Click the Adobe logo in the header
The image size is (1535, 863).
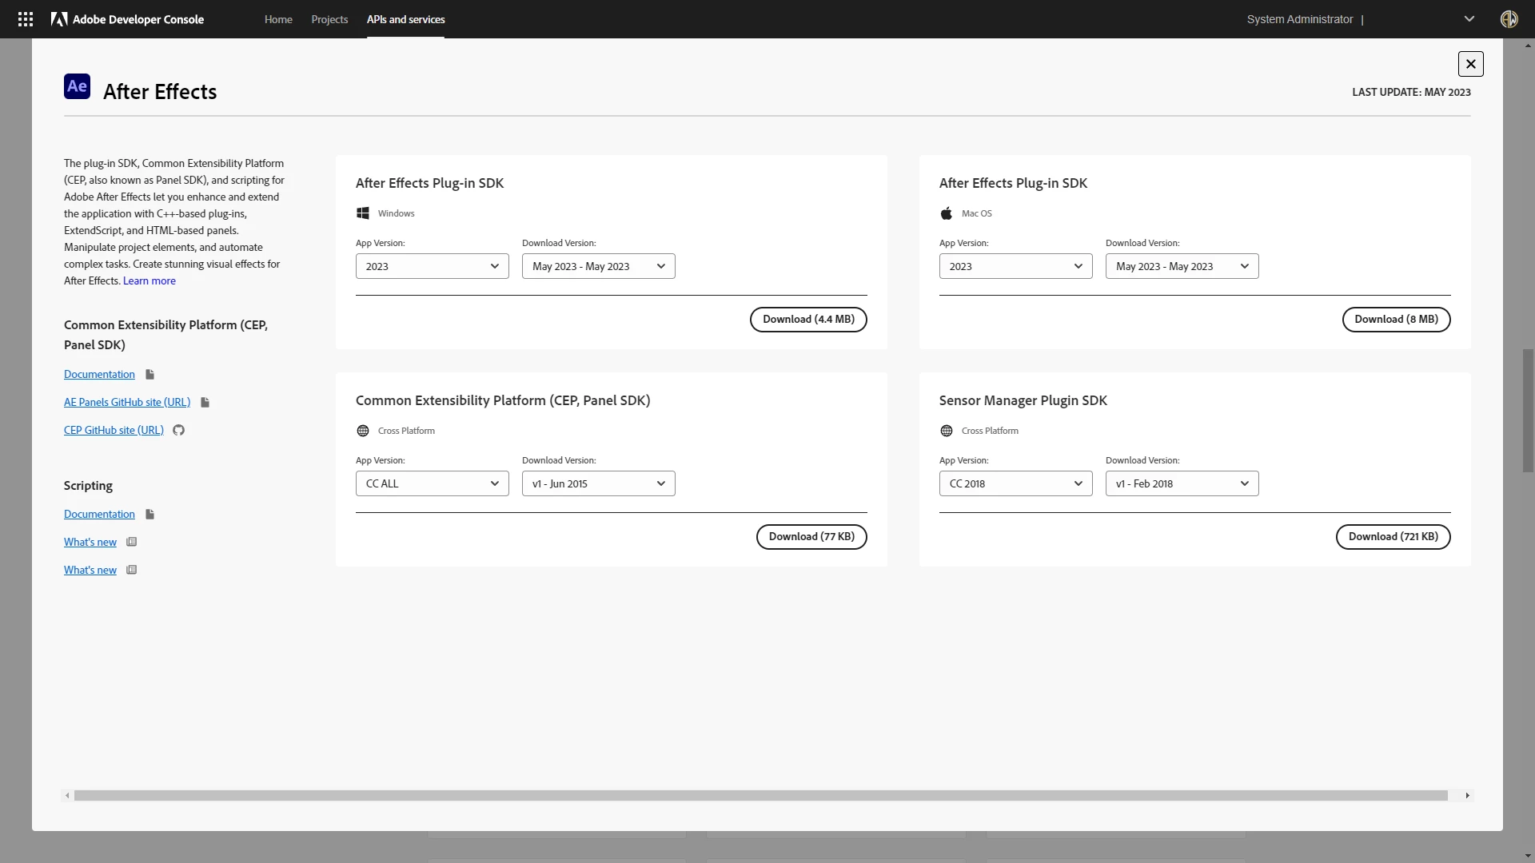click(x=59, y=19)
